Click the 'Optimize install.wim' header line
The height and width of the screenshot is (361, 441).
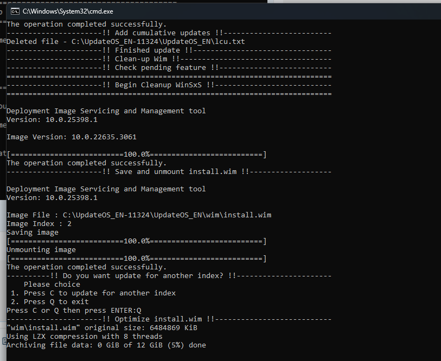click(x=169, y=319)
